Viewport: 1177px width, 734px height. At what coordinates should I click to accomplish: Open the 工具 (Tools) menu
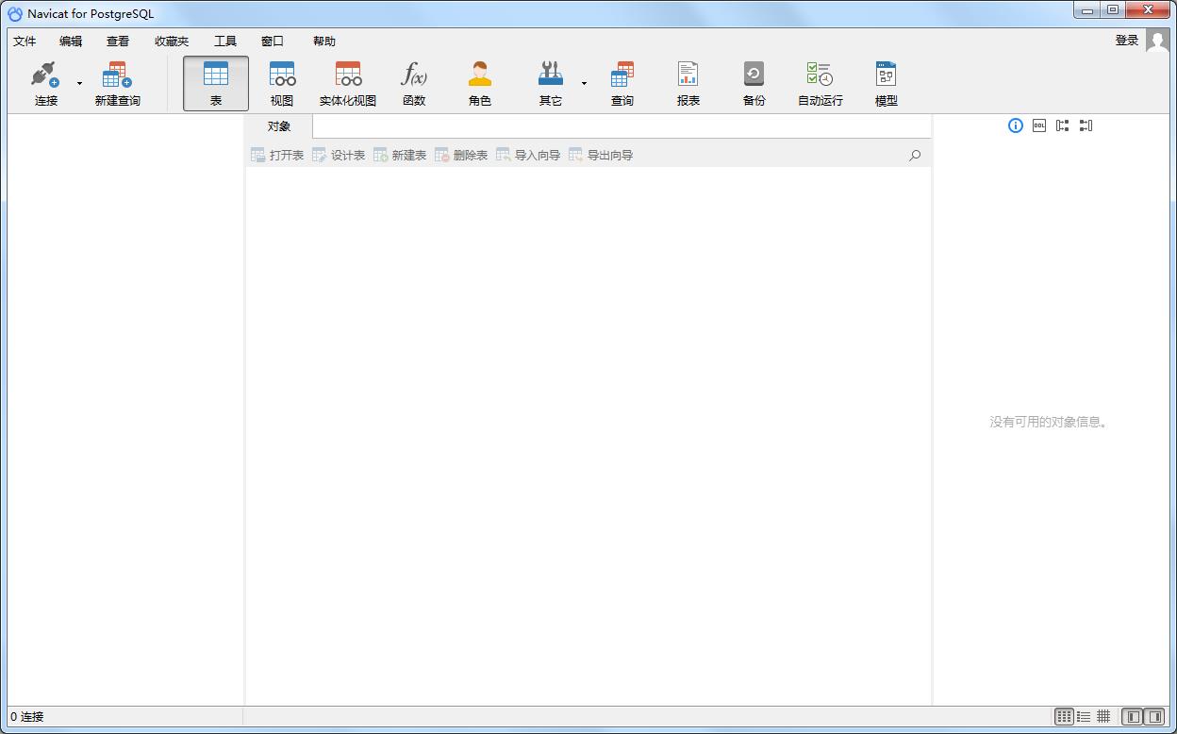(225, 42)
